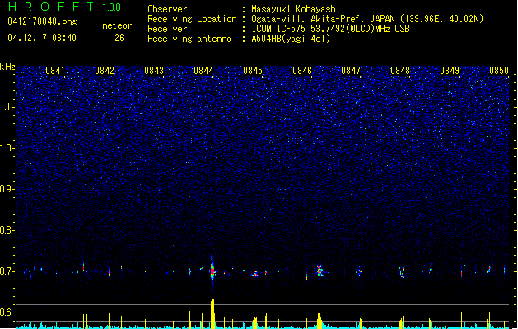Click the 0845 time marker
518x329 pixels.
(253, 71)
